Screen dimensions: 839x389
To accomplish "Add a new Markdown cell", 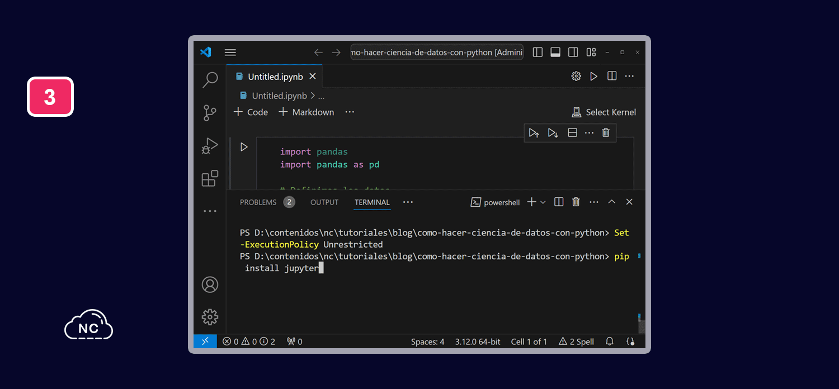I will pos(307,112).
